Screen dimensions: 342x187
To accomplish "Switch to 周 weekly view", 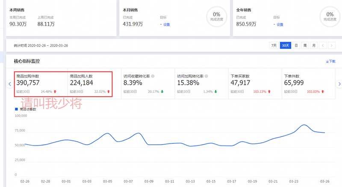I will tap(305, 45).
